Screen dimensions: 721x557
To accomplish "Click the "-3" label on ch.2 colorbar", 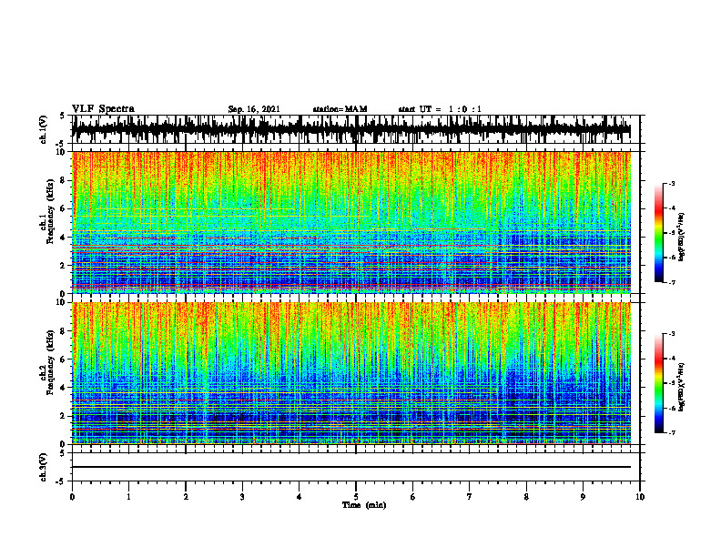I will click(x=672, y=334).
